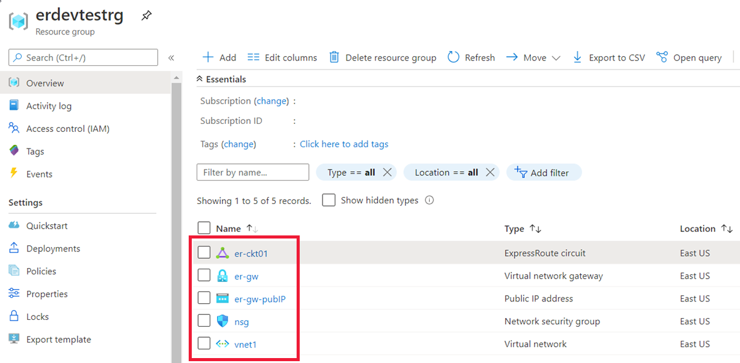Click the Delete resource group trash icon
740x363 pixels.
click(334, 57)
